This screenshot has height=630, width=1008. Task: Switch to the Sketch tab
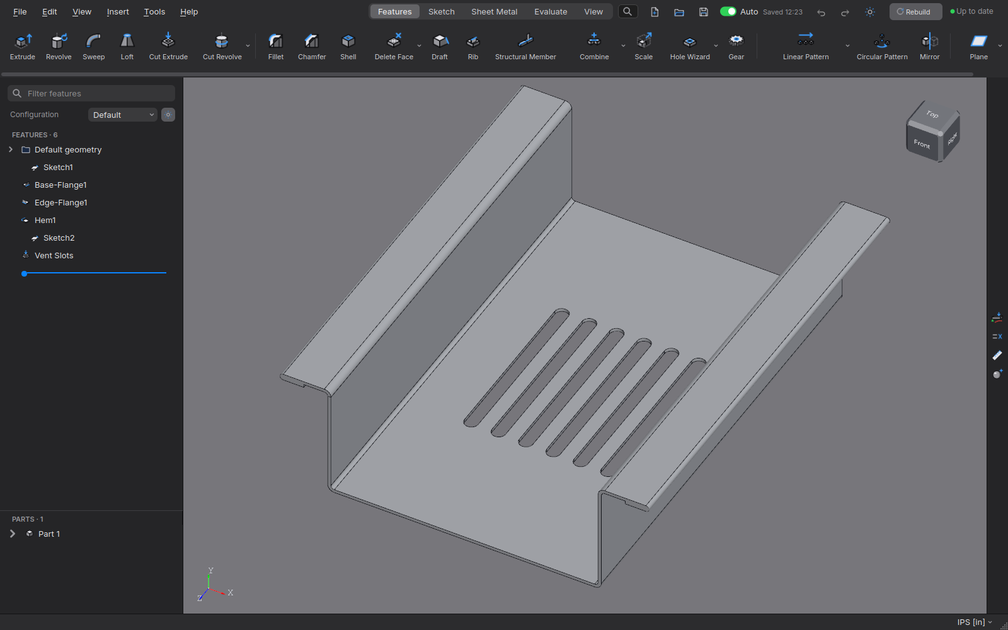(442, 11)
